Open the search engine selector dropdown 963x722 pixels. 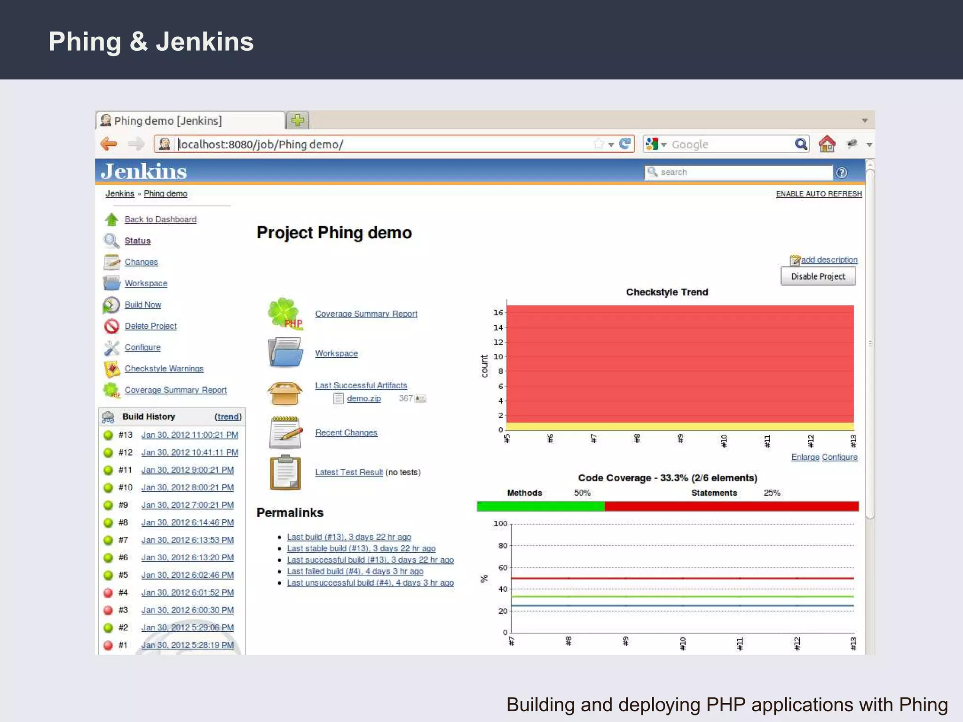(656, 144)
